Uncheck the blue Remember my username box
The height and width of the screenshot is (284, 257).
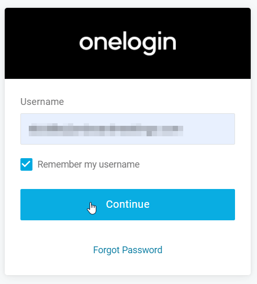coord(26,164)
